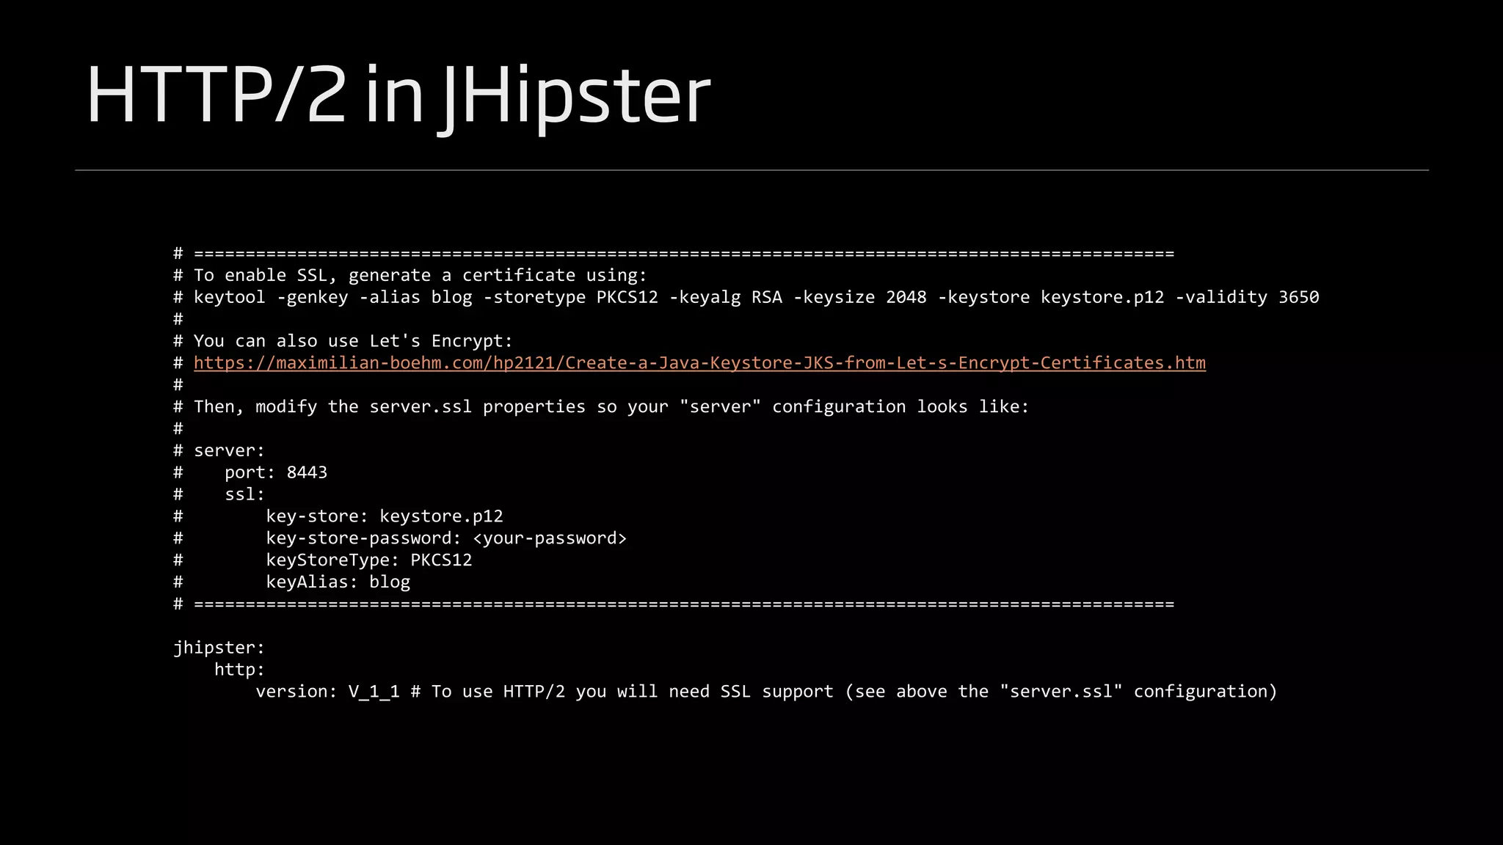Click the 'version: V_1_1' configuration line
The height and width of the screenshot is (845, 1503).
click(766, 692)
